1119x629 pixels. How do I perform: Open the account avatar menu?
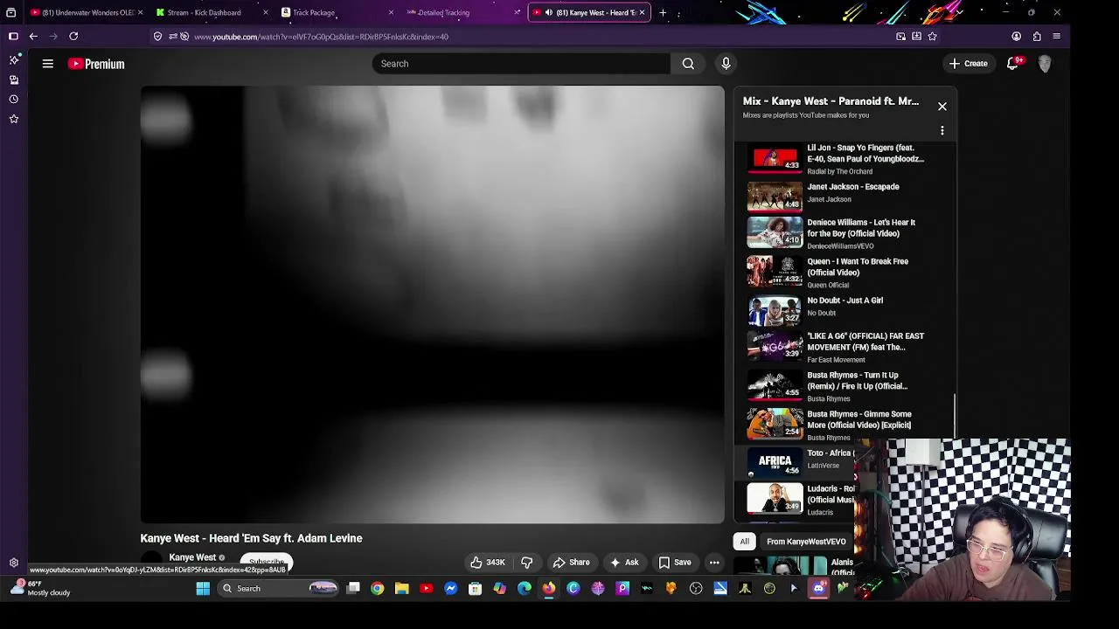click(x=1045, y=64)
